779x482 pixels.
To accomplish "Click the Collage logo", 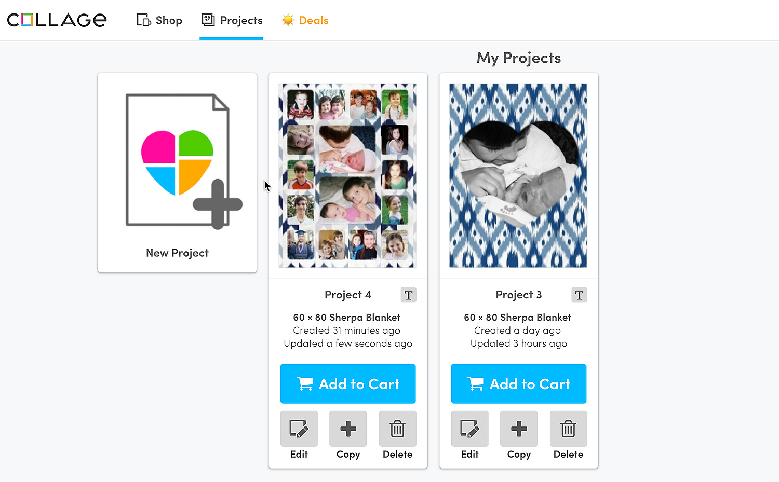I will (x=57, y=20).
